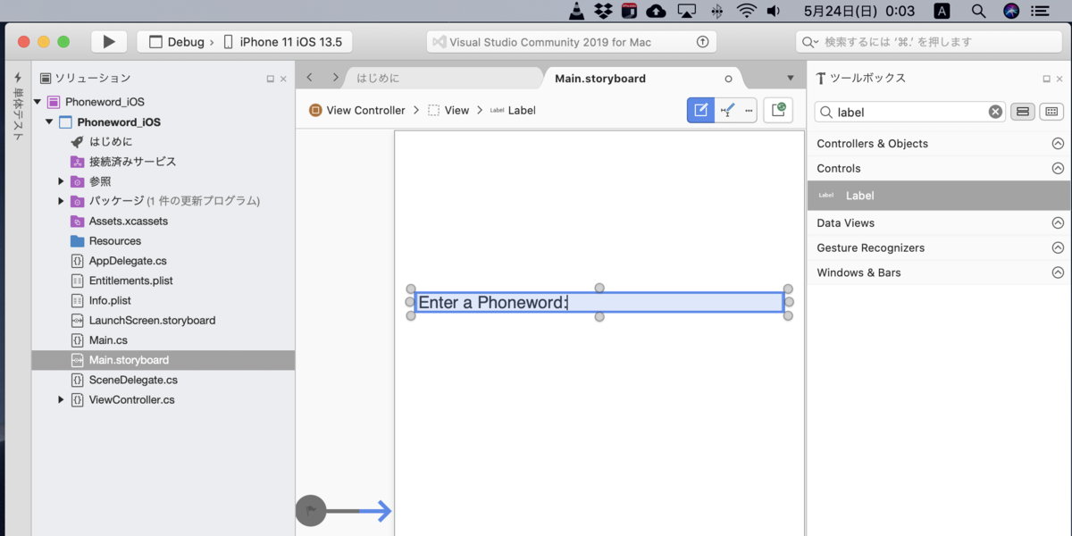Open Main.cs file

point(108,340)
